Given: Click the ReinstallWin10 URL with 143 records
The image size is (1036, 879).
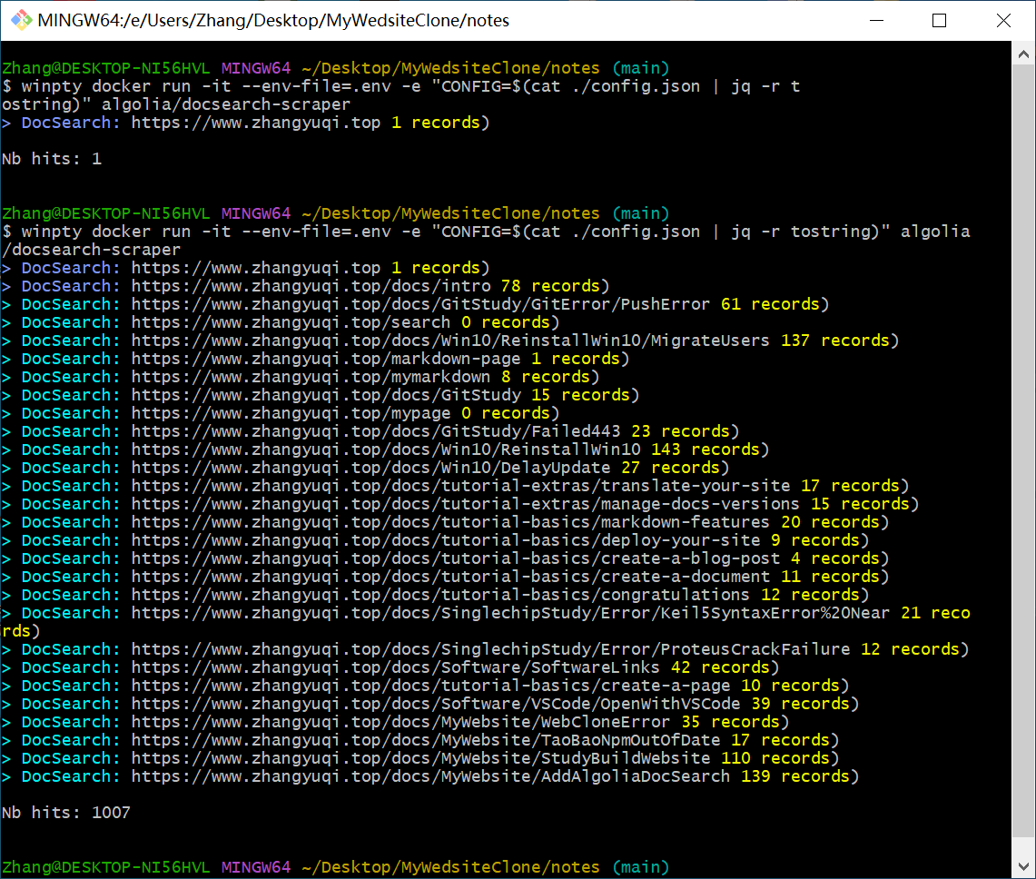Looking at the screenshot, I should click(x=386, y=450).
